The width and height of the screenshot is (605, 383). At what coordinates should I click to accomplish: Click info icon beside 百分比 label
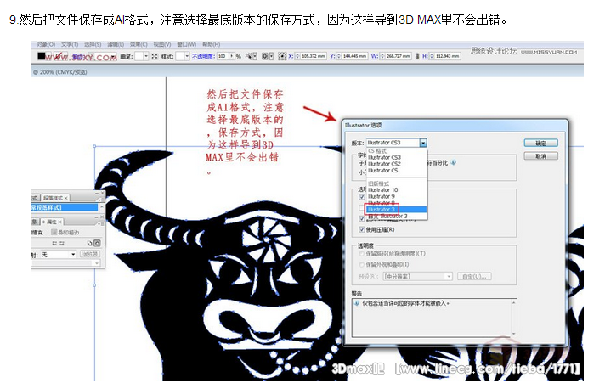click(454, 163)
